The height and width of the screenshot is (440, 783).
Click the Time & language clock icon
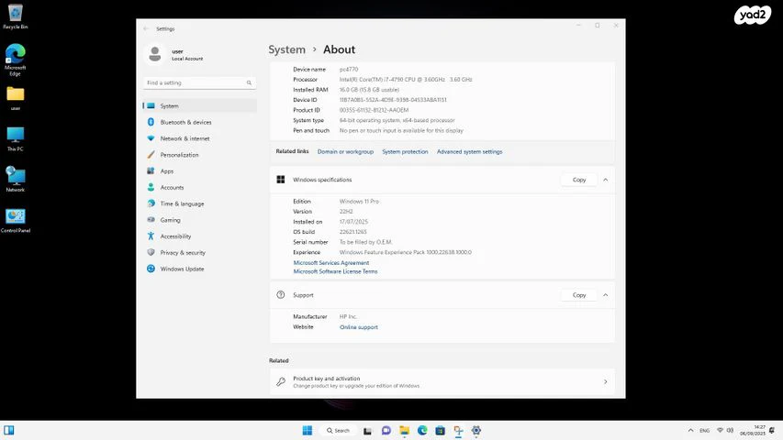coord(151,203)
